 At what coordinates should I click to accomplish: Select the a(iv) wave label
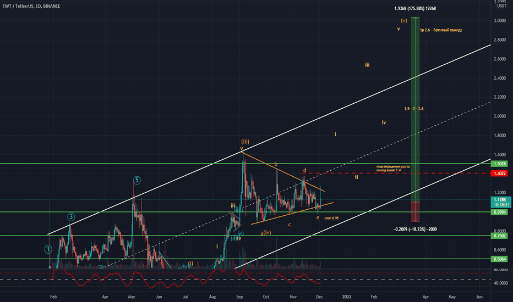click(x=266, y=233)
